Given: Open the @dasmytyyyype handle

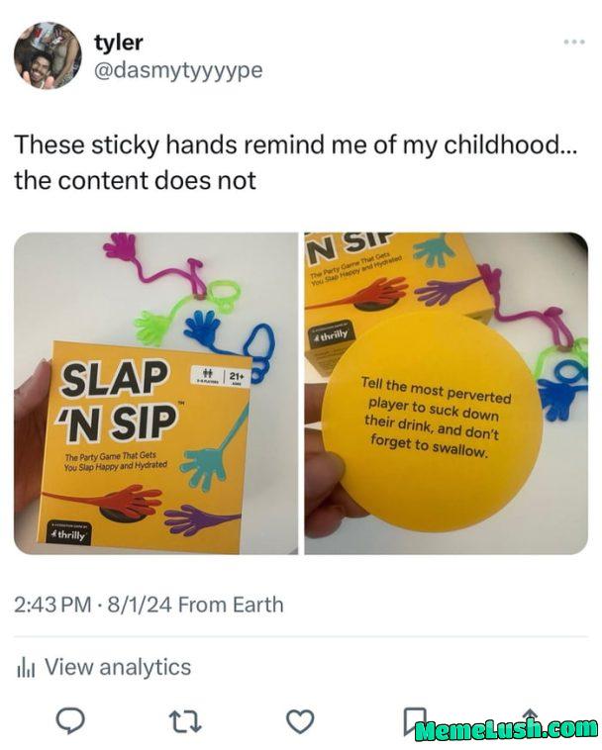Looking at the screenshot, I should pos(178,71).
